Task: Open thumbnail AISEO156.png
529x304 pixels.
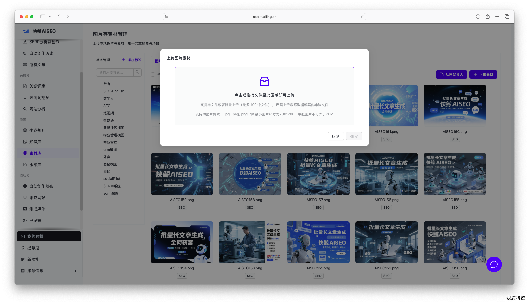Action: tap(387, 174)
